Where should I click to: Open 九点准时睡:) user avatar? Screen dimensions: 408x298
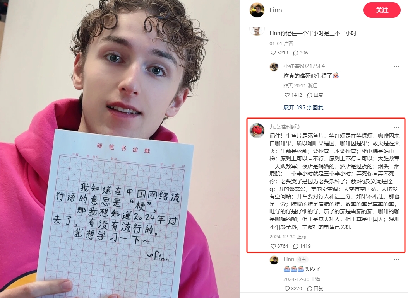click(257, 130)
